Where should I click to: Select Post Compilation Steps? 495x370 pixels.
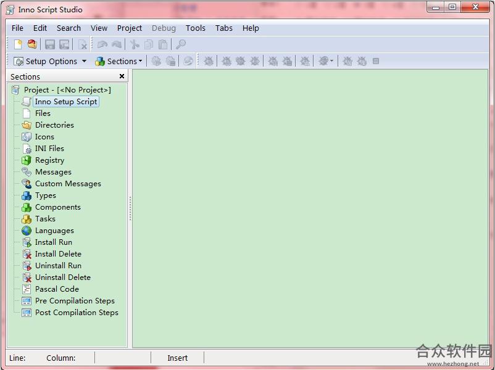tap(77, 313)
